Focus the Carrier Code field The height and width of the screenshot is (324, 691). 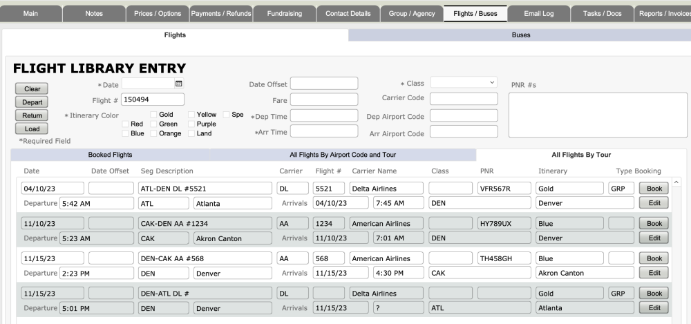click(x=464, y=99)
